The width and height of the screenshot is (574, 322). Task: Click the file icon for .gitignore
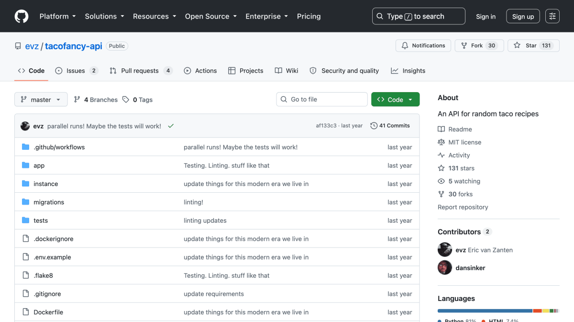tap(26, 294)
